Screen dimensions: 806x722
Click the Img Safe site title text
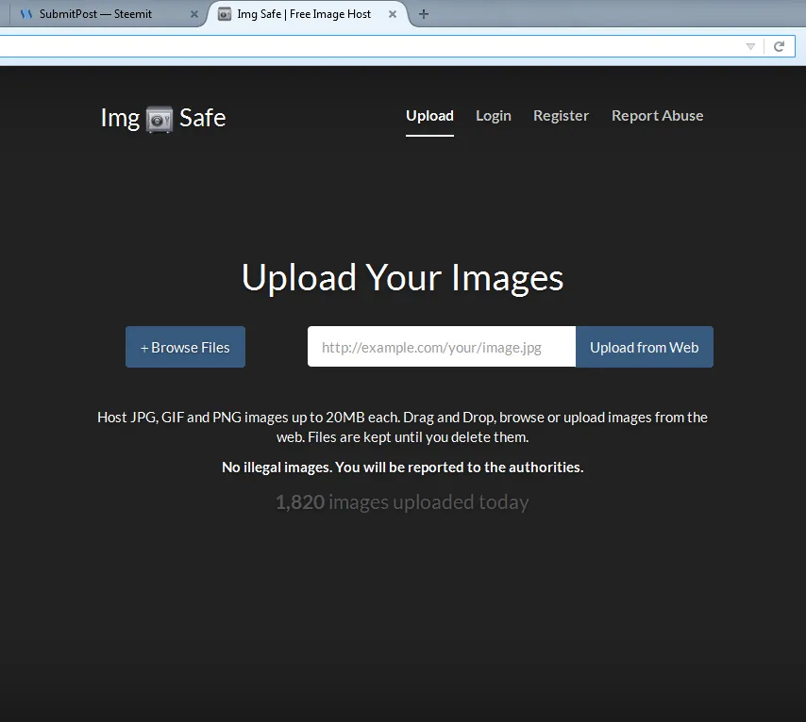(x=163, y=119)
